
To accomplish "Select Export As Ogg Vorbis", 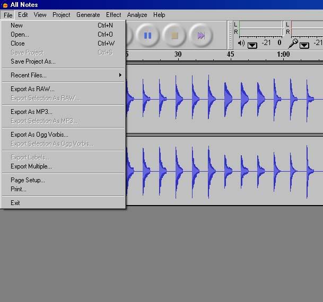I will pyautogui.click(x=39, y=135).
